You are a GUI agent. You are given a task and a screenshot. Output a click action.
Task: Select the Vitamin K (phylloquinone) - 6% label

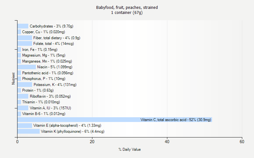(x=73, y=131)
